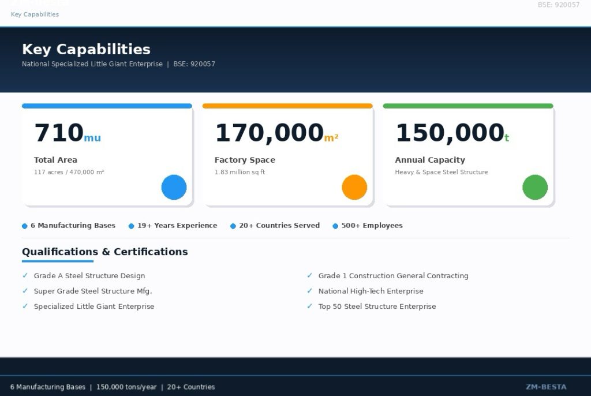Click the National High-Tech Enterprise item
This screenshot has width=591, height=396.
(371, 291)
